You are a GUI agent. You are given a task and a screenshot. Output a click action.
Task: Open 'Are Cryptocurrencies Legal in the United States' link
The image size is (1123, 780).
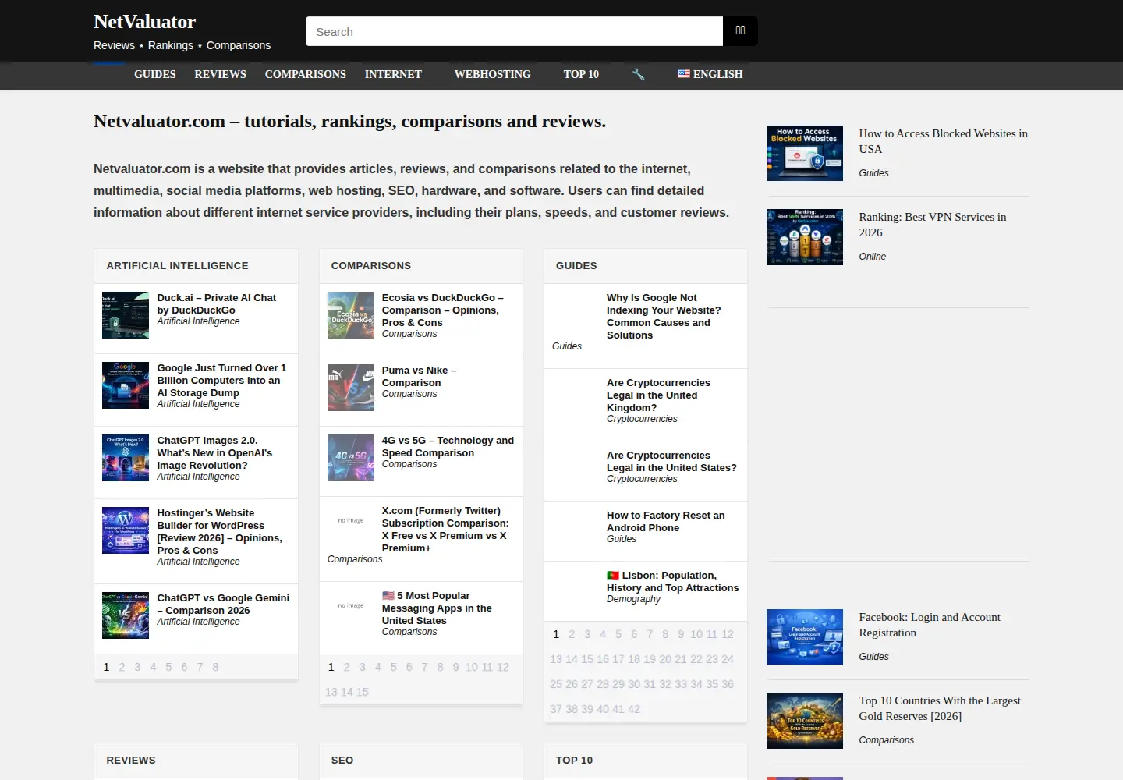point(671,461)
